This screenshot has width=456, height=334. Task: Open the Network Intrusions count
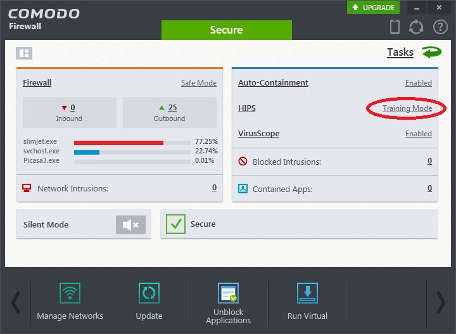(214, 188)
